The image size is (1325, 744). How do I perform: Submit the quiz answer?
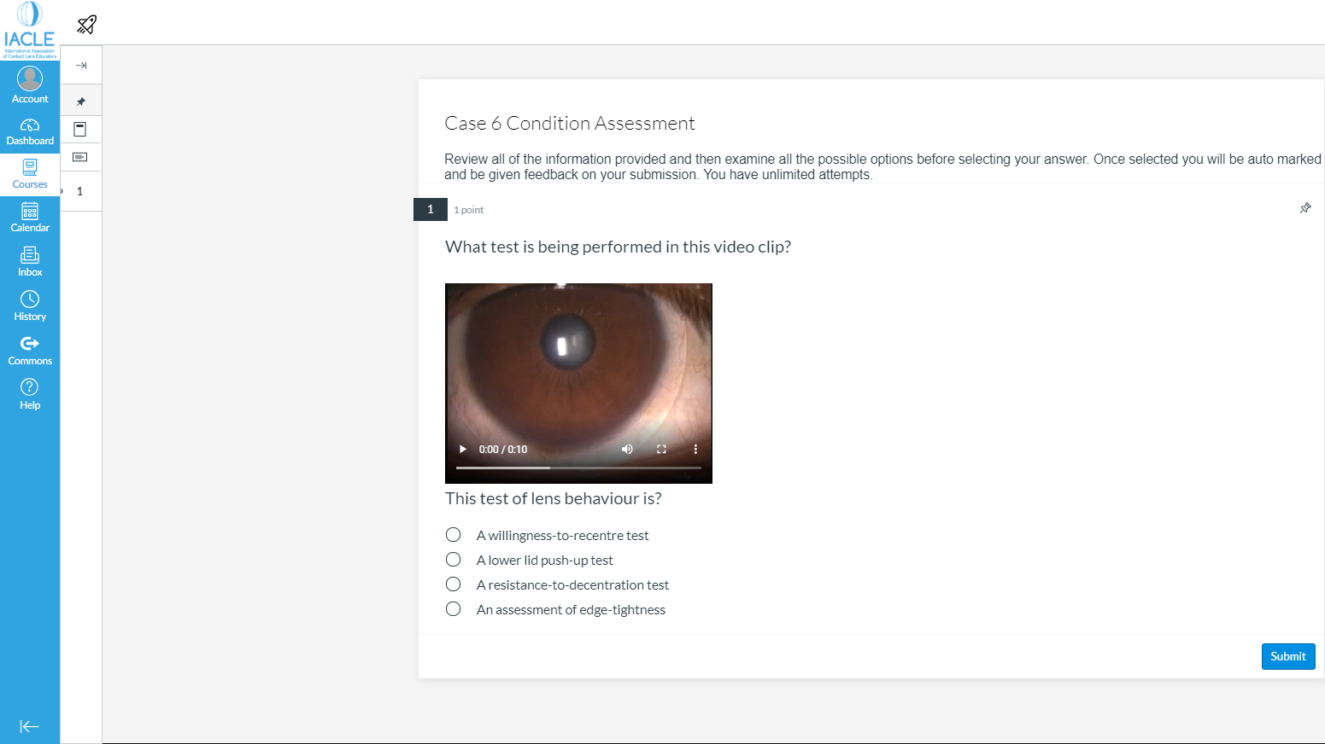1287,656
